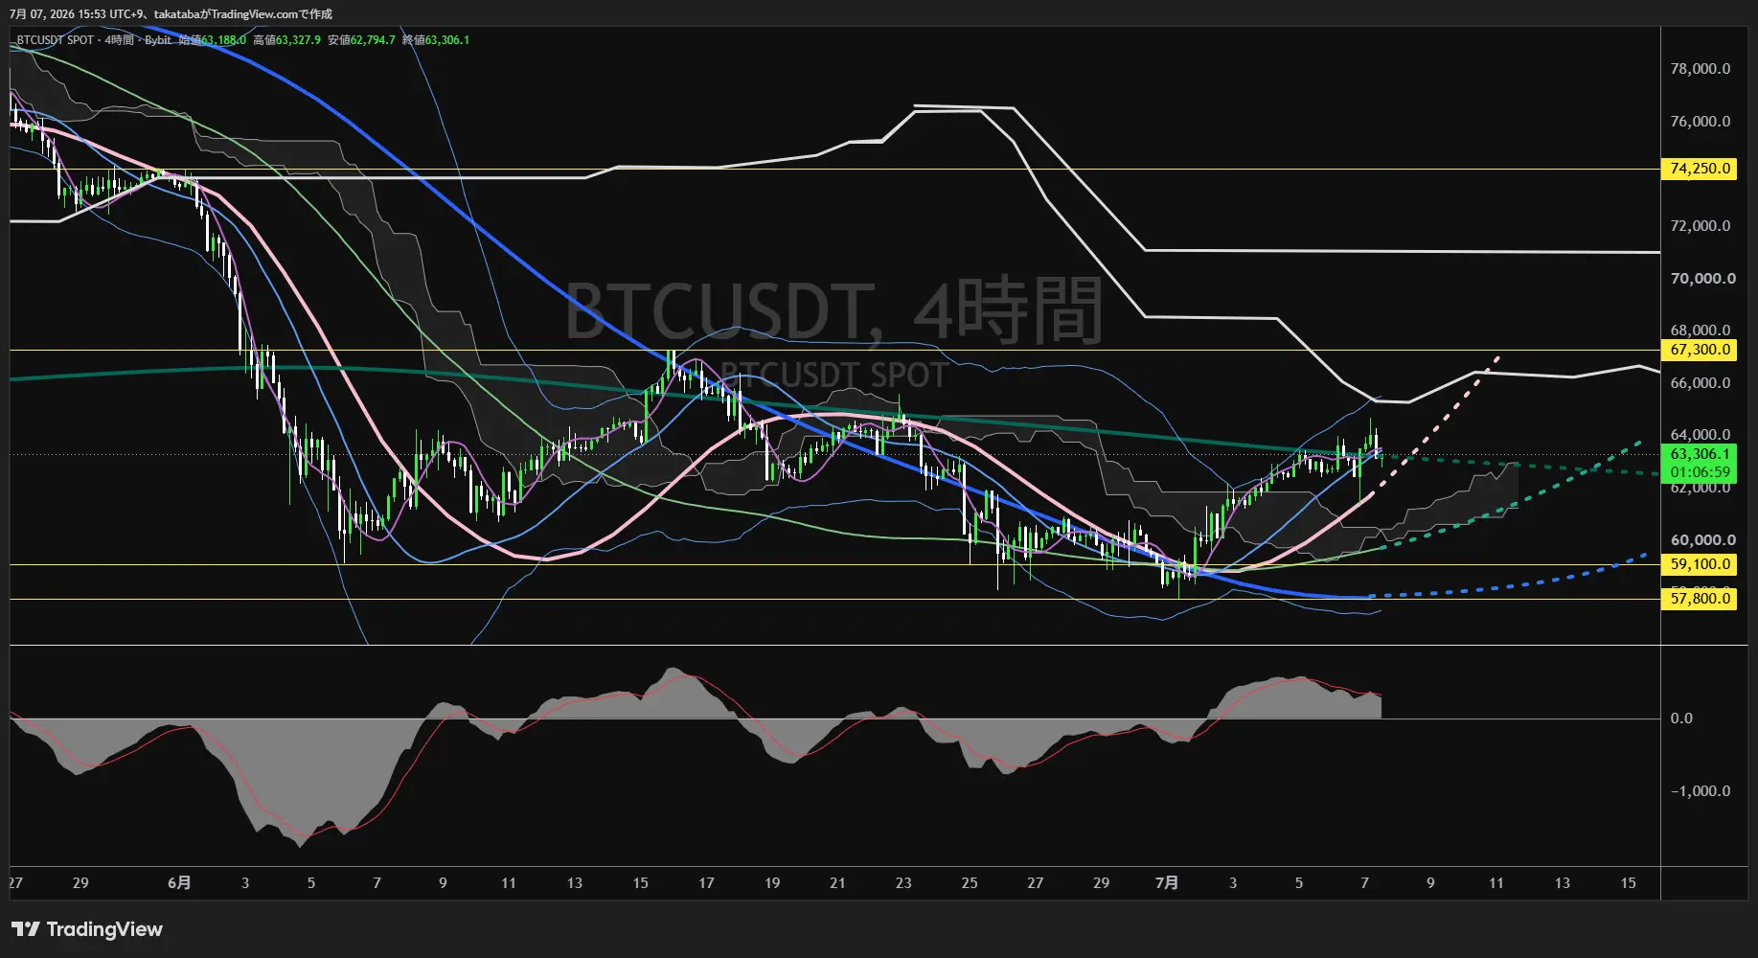Click the 76,000.0 price axis label

click(1701, 122)
